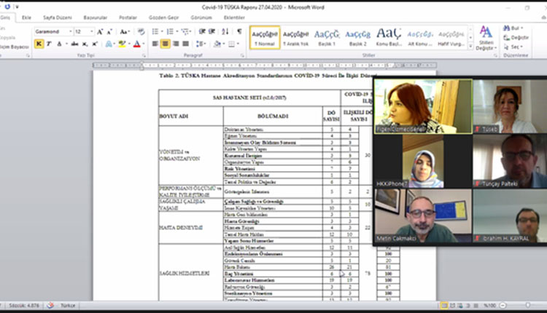This screenshot has height=313, width=547.
Task: Open the Garamond font name dropdown
Action: tap(70, 32)
